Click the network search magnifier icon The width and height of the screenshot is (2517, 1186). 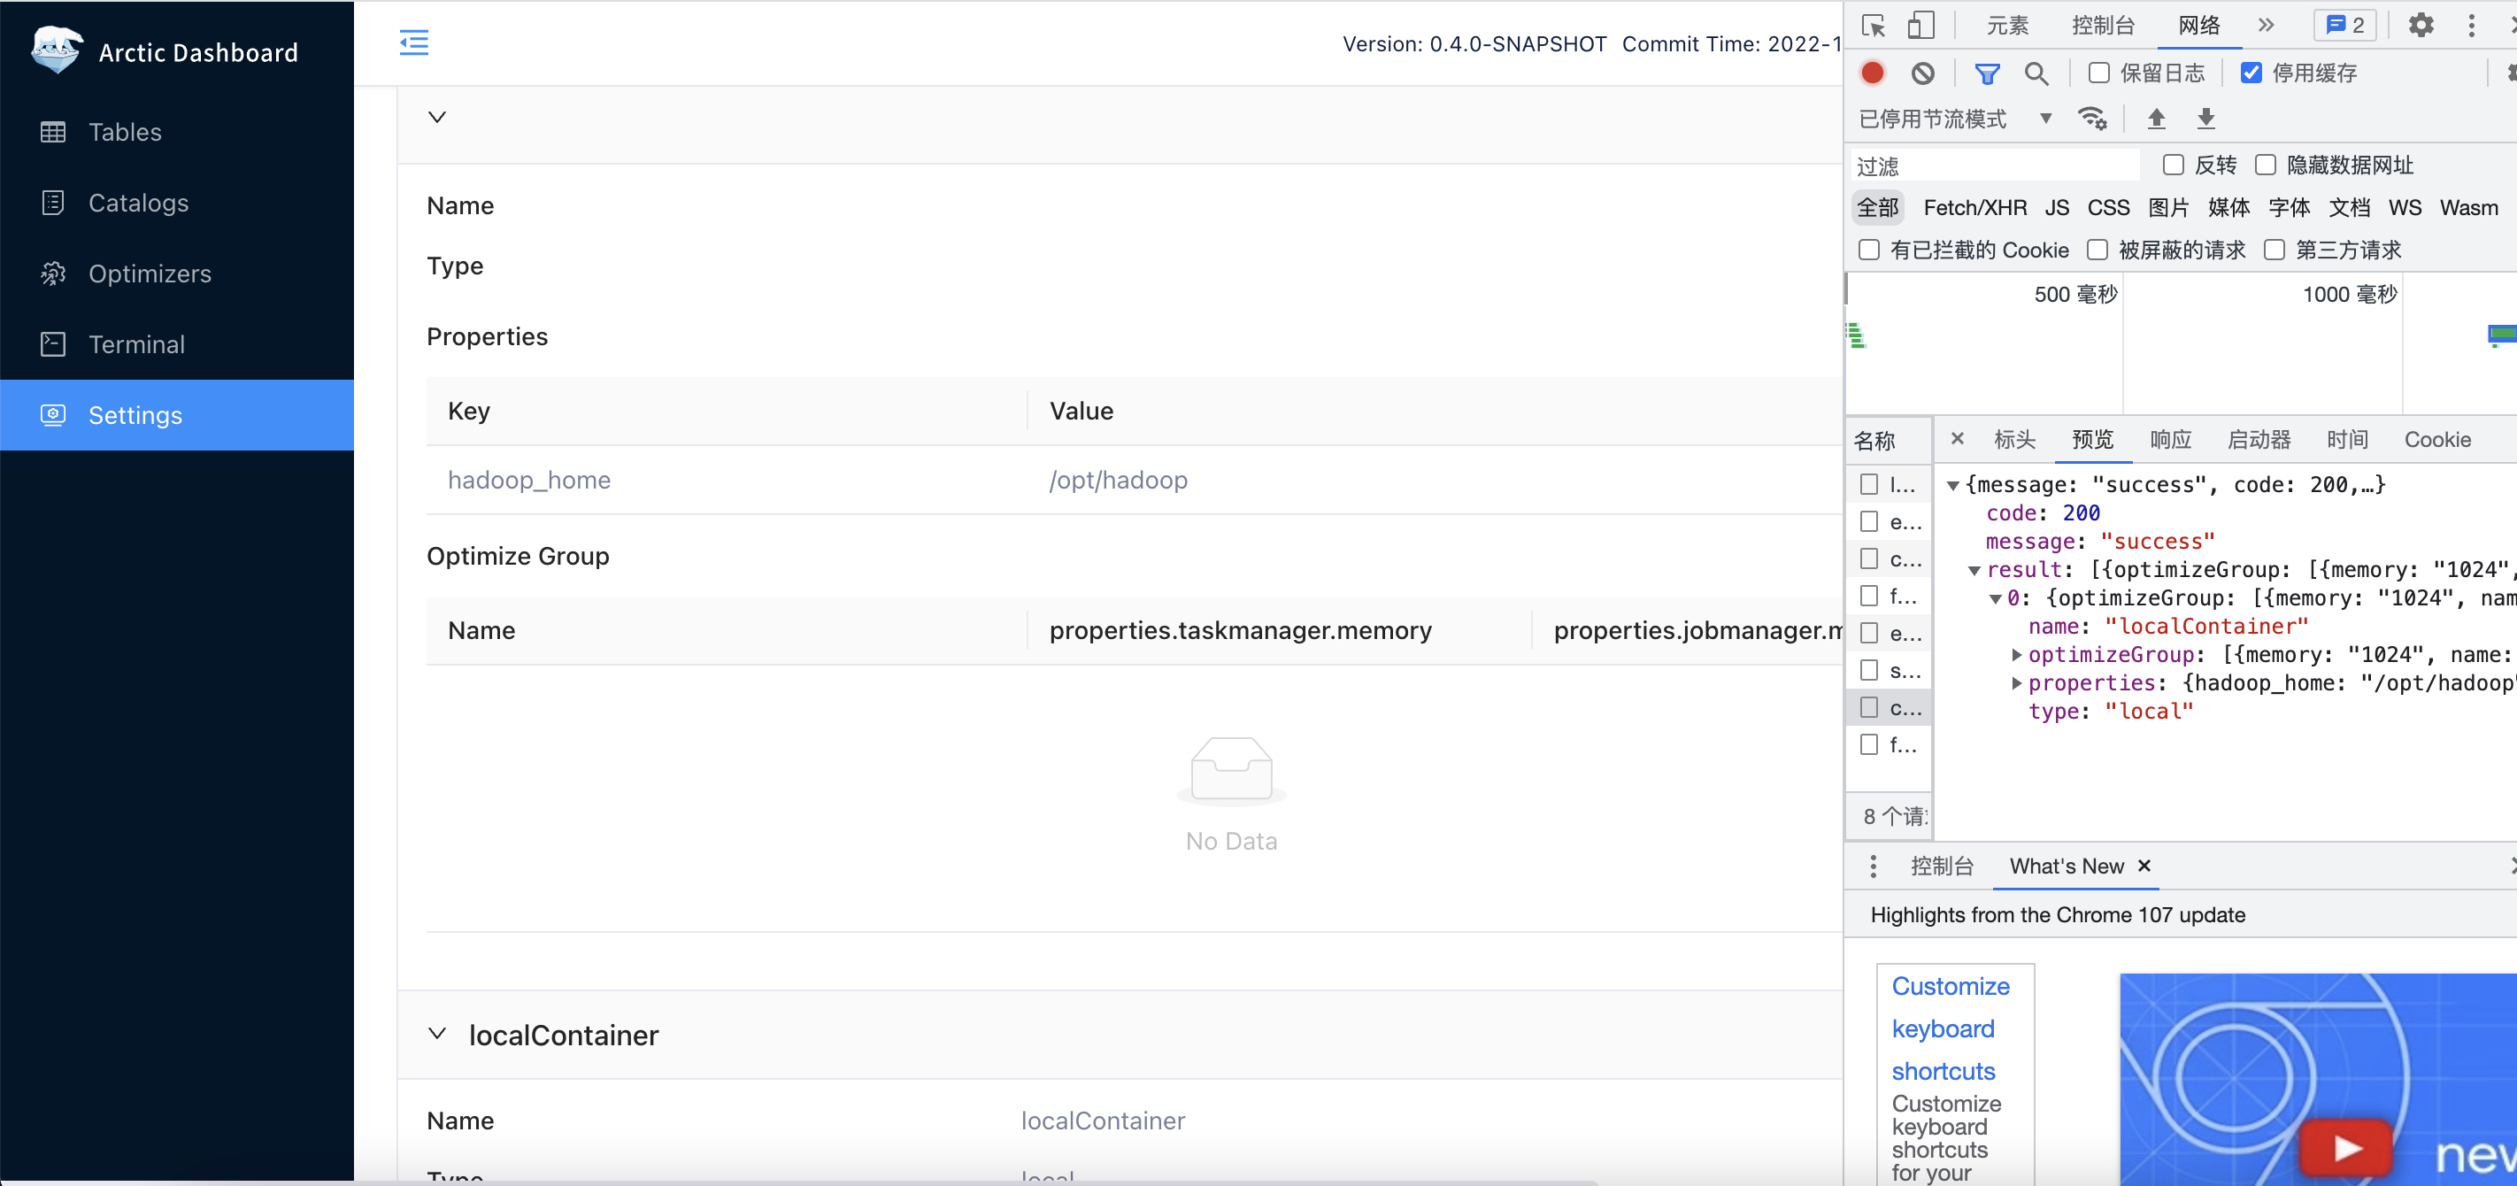(x=2036, y=73)
